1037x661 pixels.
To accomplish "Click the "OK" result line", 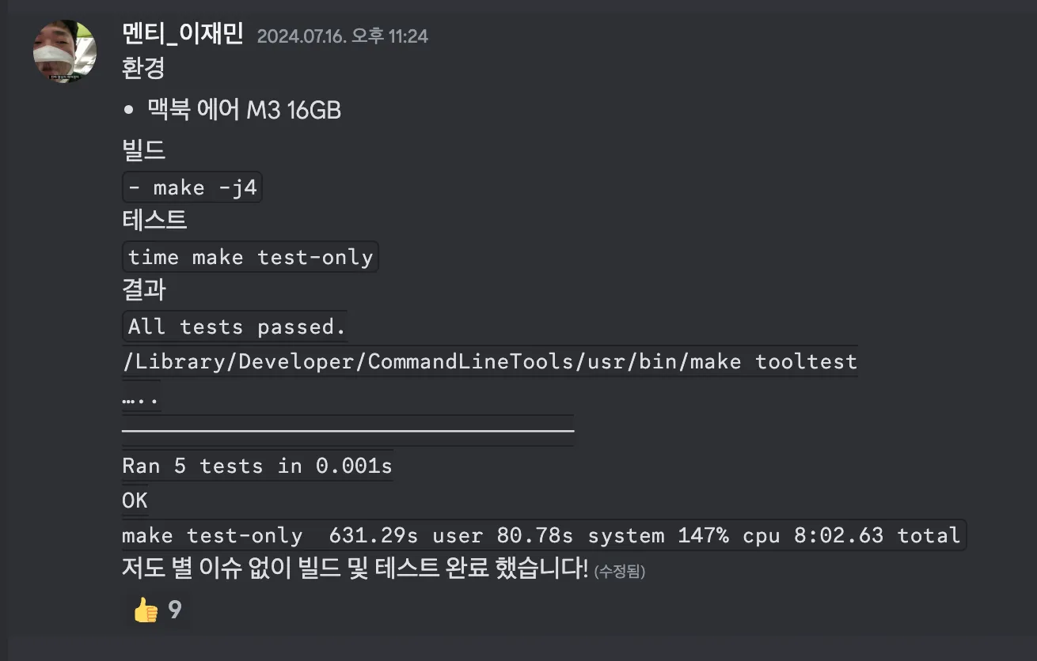I will [x=135, y=500].
